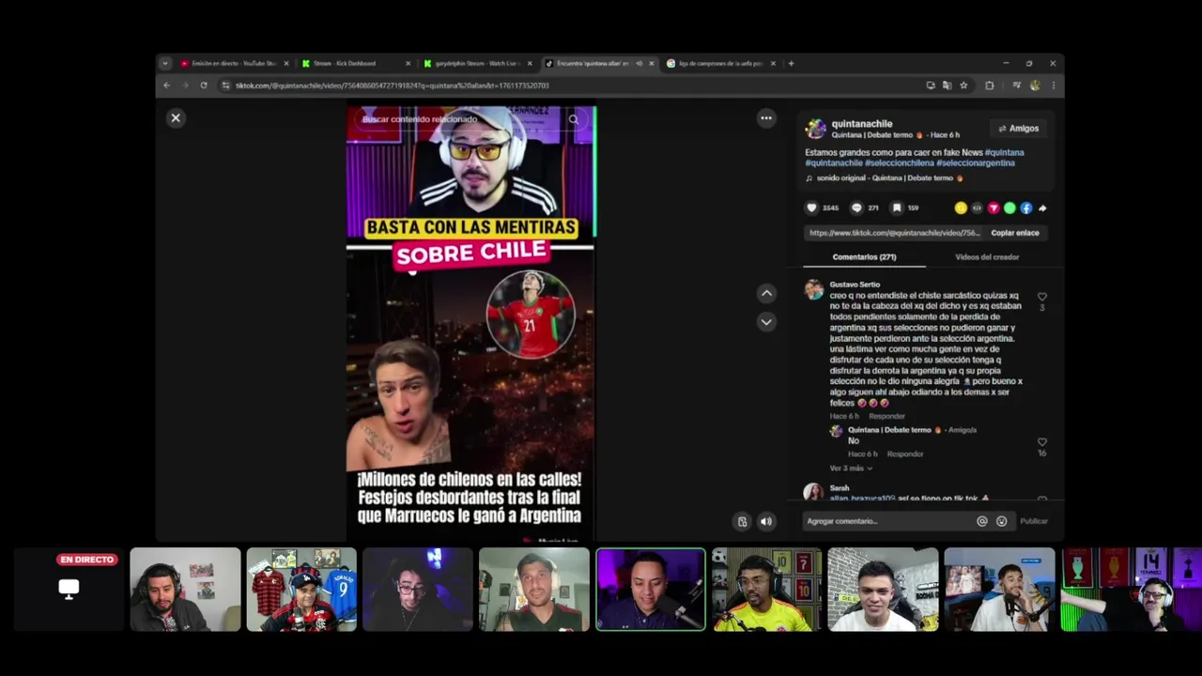Share to Facebook icon

point(1025,207)
